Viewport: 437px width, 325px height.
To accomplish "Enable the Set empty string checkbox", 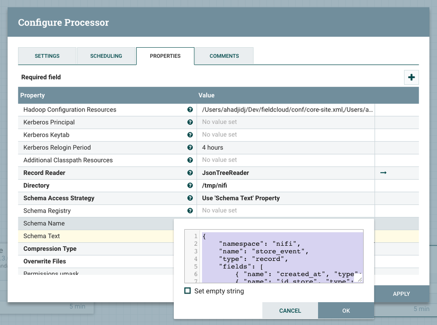I will (188, 291).
